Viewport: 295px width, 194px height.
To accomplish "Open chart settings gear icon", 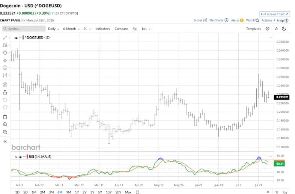I will (x=267, y=29).
